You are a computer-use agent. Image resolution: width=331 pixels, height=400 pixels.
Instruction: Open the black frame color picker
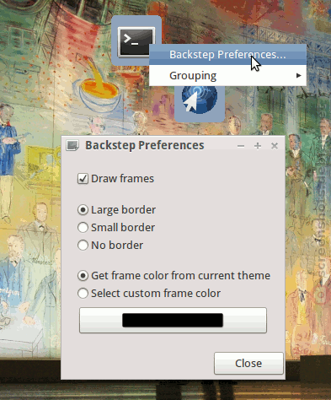point(173,320)
